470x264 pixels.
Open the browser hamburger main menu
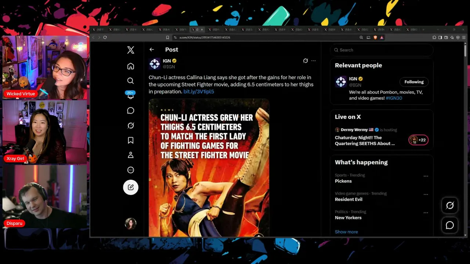point(464,37)
